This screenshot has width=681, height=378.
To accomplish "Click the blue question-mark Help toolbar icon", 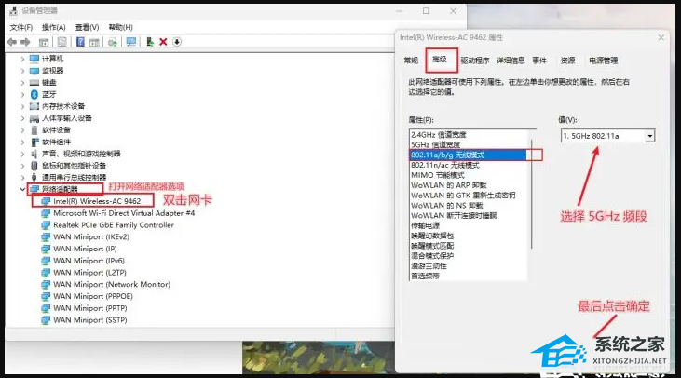I will 80,42.
